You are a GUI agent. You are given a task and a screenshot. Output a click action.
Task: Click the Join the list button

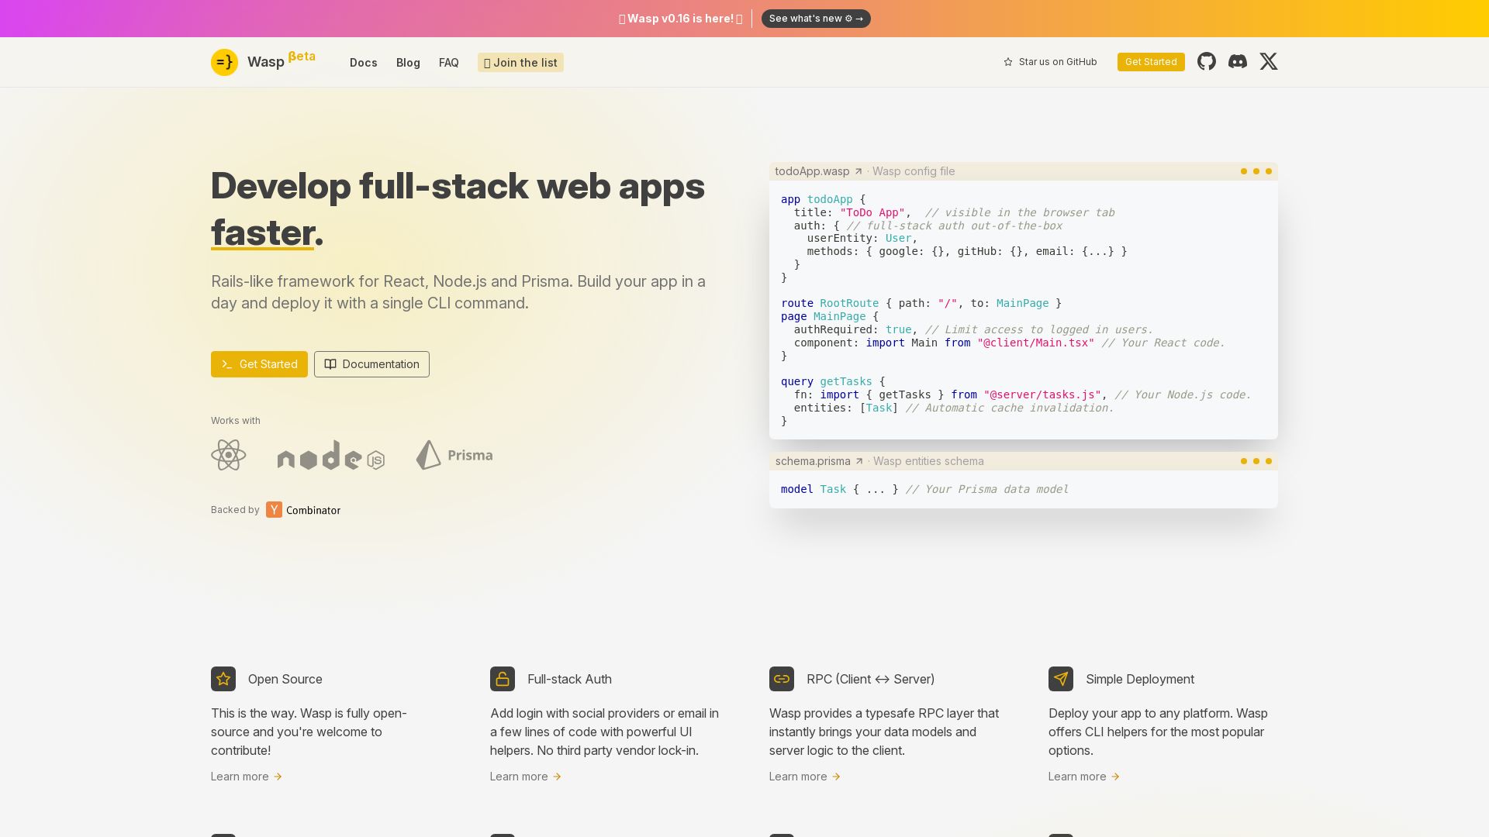coord(520,63)
